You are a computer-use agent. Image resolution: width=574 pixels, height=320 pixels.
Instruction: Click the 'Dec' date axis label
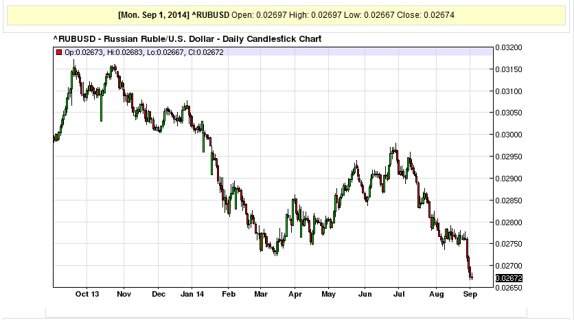click(x=159, y=294)
